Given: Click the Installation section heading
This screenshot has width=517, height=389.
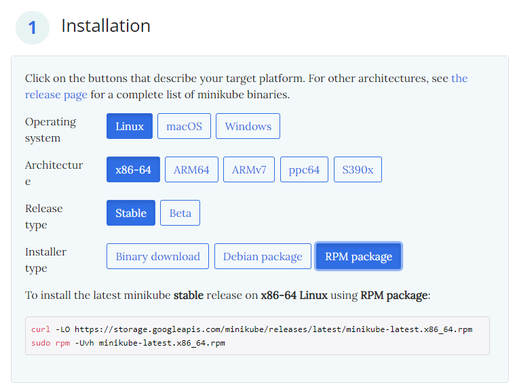Looking at the screenshot, I should coord(106,26).
